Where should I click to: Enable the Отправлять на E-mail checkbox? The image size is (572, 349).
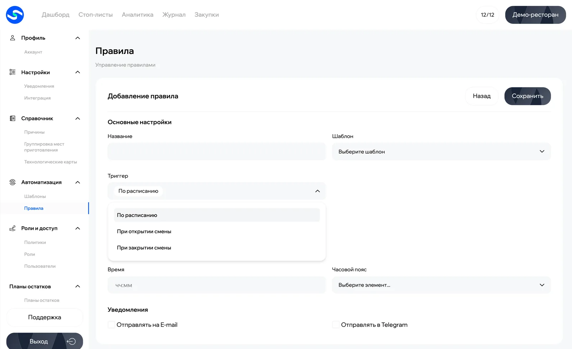pyautogui.click(x=112, y=325)
